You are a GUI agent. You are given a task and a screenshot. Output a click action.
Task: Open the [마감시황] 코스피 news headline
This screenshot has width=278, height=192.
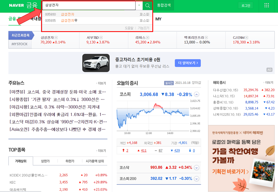(54, 107)
